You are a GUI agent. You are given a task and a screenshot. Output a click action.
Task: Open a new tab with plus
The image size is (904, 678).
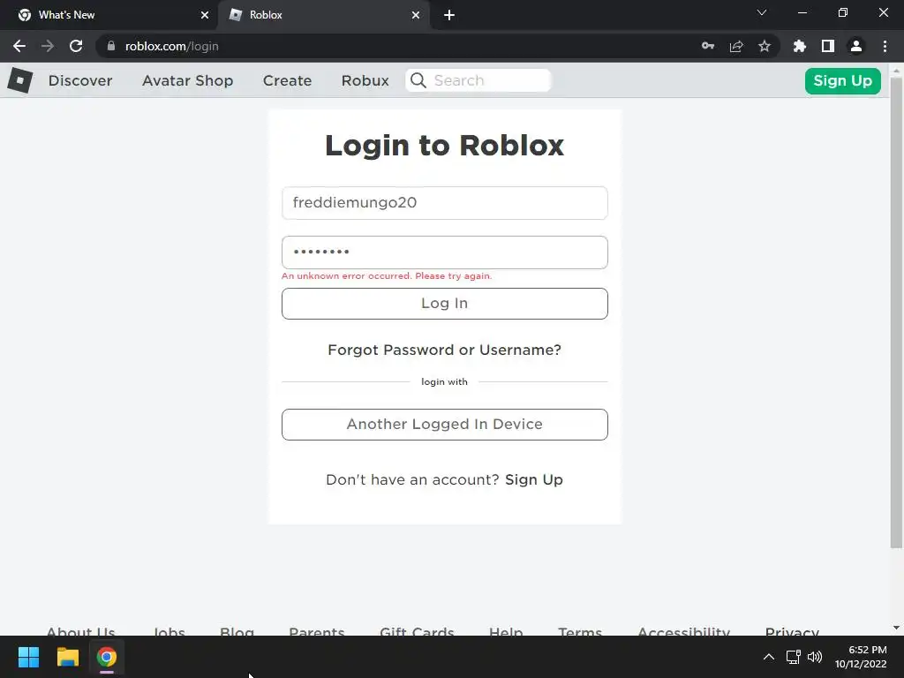pos(449,15)
